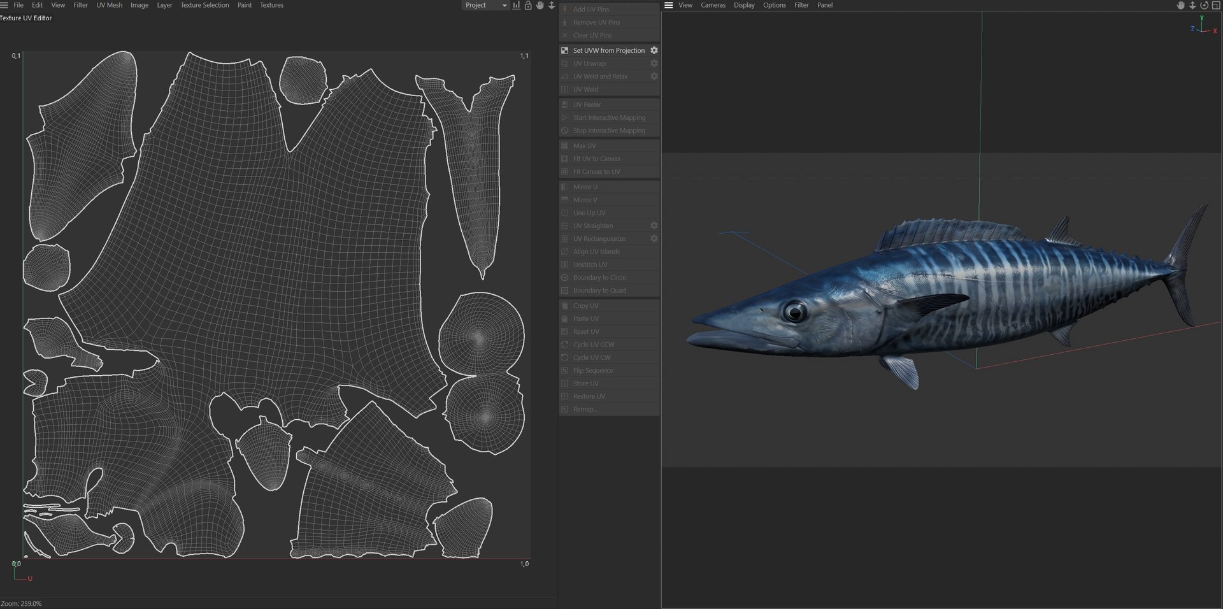Open the File menu in UV editor
1223x609 pixels.
coord(18,5)
